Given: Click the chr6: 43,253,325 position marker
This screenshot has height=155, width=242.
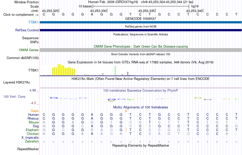Looking at the screenshot, I should 50,11.
